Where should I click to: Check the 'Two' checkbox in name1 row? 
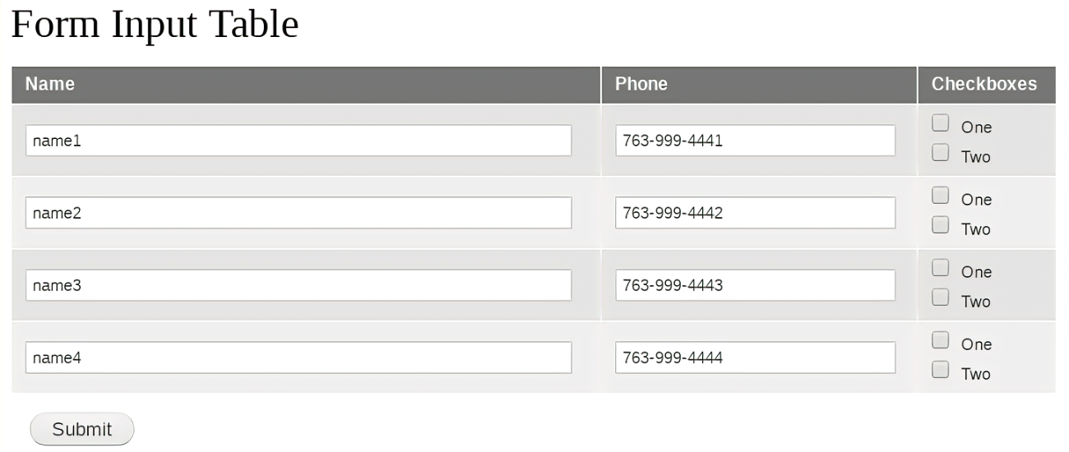point(941,153)
